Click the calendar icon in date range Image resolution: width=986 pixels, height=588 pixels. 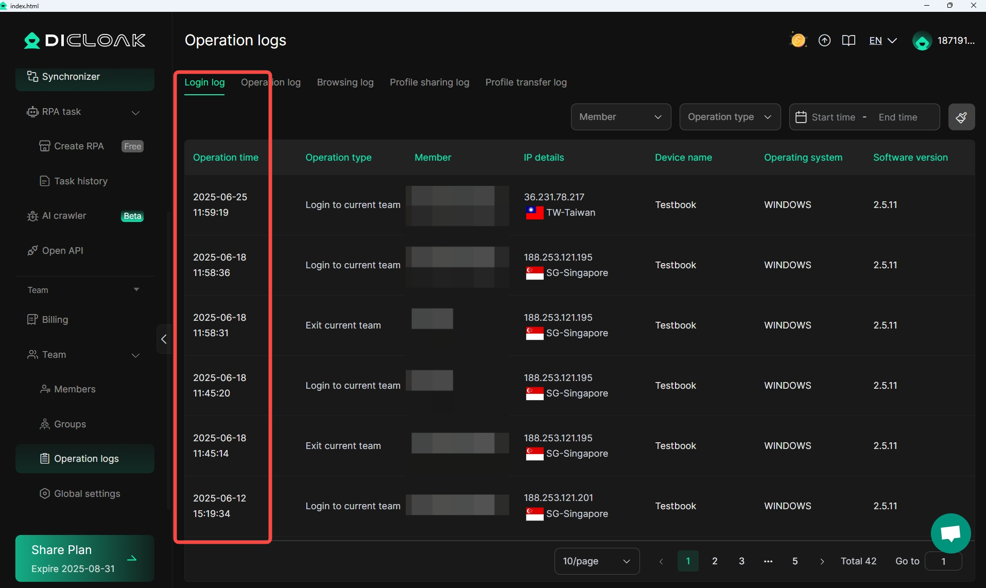[801, 117]
